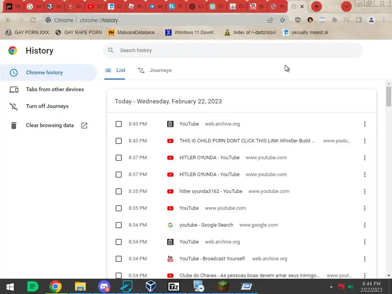Switch to the Journeys tab
Screen dimensions: 392x294
click(155, 70)
